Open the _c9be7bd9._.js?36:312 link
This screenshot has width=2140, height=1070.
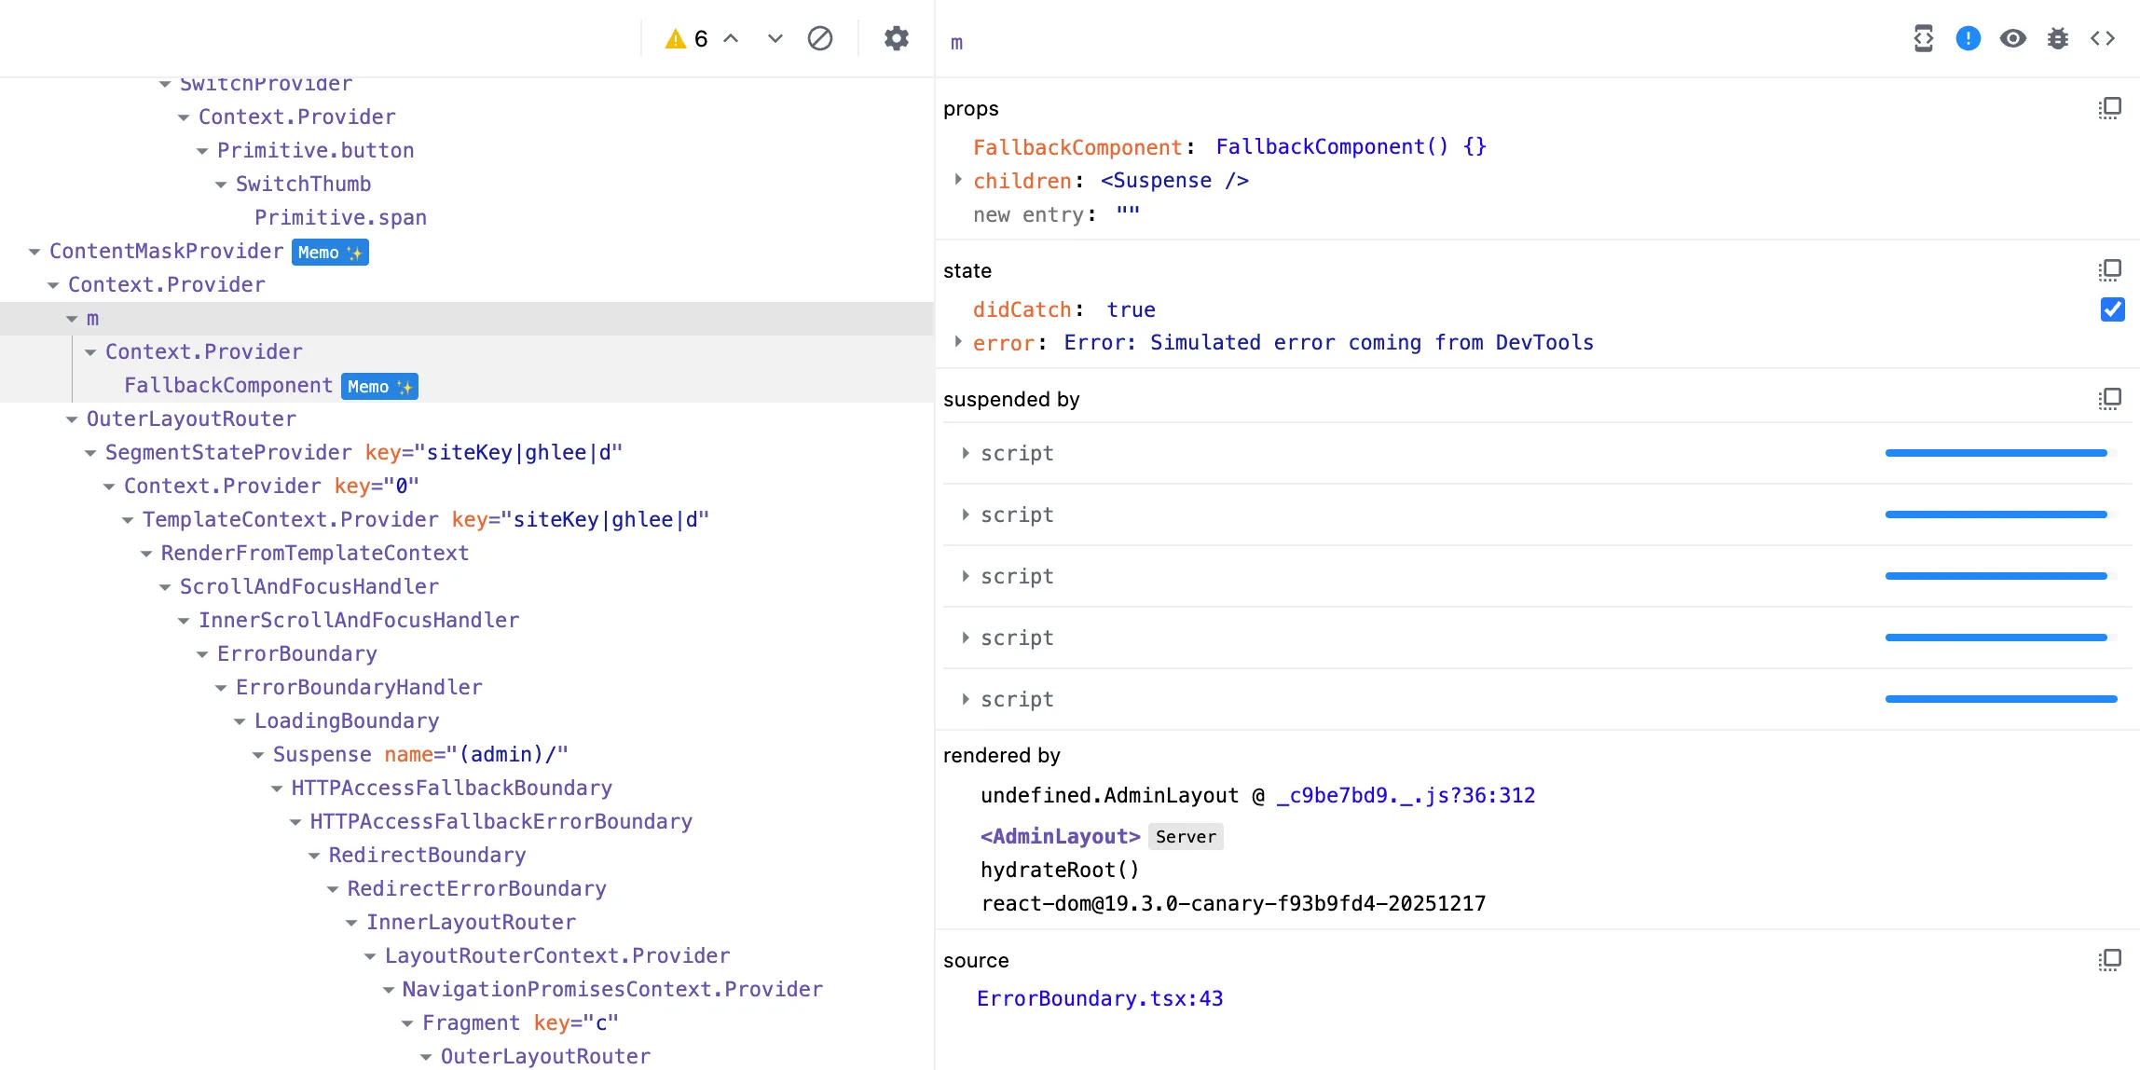point(1406,795)
